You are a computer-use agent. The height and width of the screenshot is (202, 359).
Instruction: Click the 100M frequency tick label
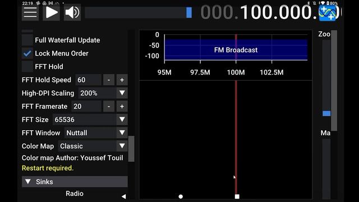point(236,72)
